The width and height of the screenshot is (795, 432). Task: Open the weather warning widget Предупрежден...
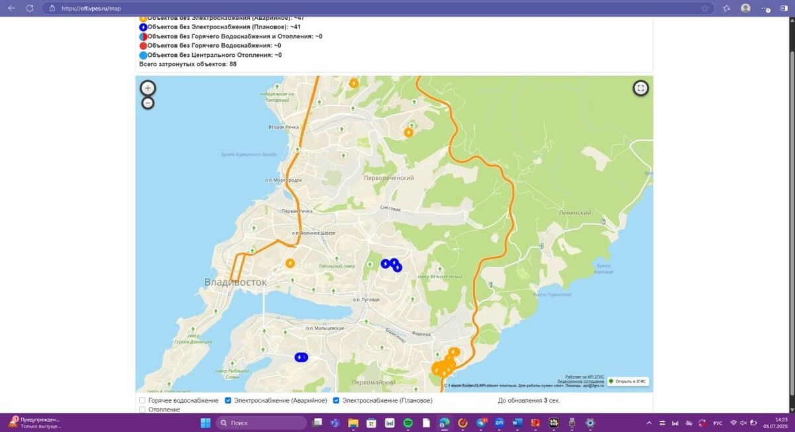[x=34, y=423]
